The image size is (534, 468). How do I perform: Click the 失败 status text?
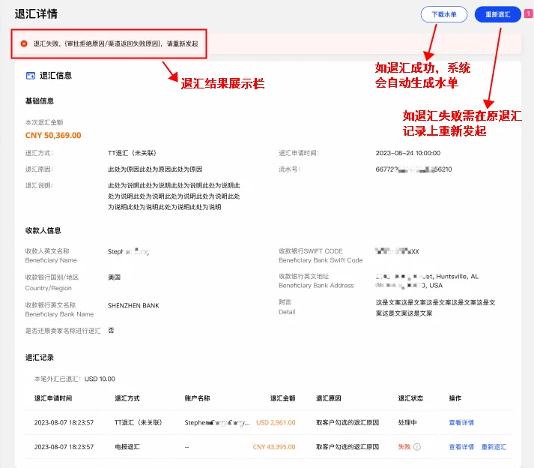tap(404, 447)
